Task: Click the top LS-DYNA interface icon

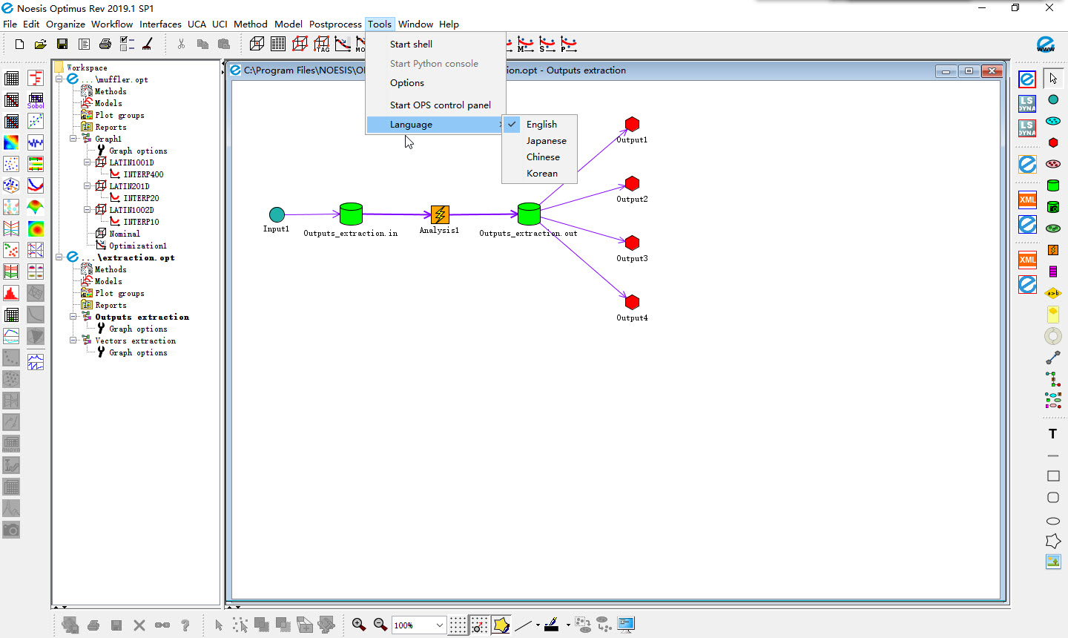Action: click(1027, 104)
